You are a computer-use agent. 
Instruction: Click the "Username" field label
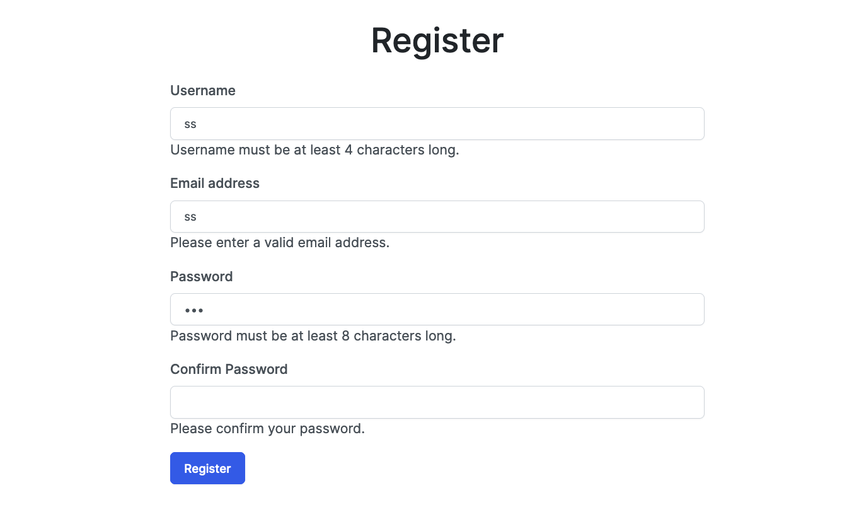[203, 91]
